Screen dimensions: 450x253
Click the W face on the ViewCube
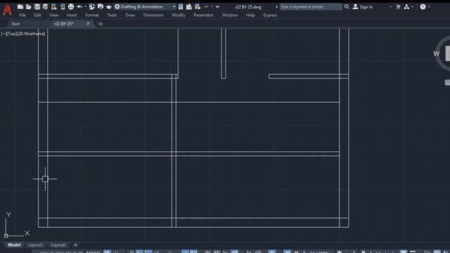pyautogui.click(x=436, y=53)
